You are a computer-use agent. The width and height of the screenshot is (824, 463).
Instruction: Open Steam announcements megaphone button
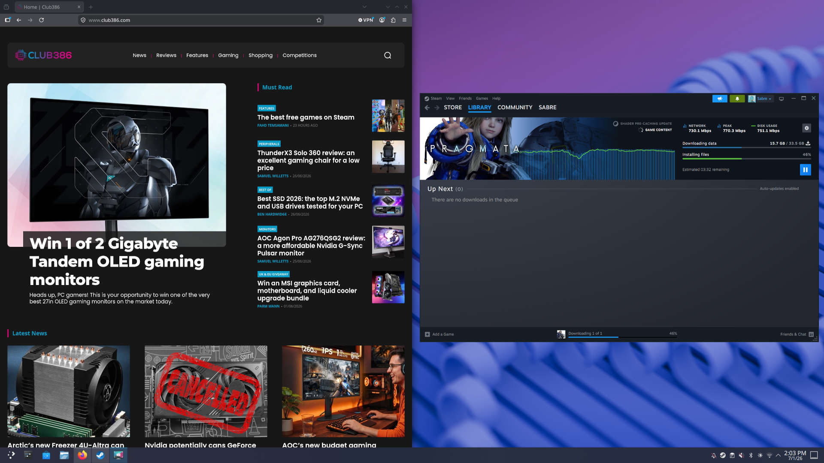[x=720, y=99]
